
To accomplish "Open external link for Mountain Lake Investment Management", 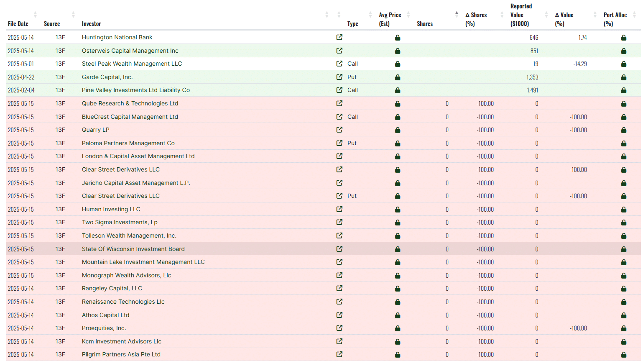I will coord(339,262).
